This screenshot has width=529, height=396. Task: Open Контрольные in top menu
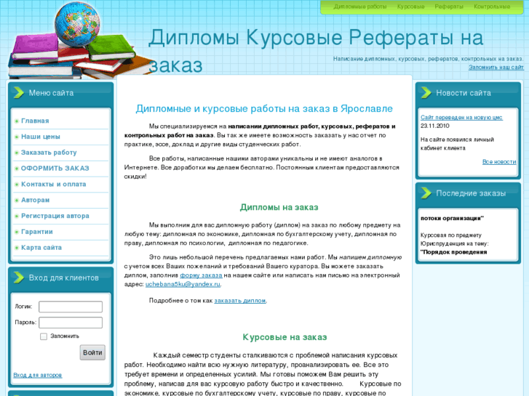point(492,7)
